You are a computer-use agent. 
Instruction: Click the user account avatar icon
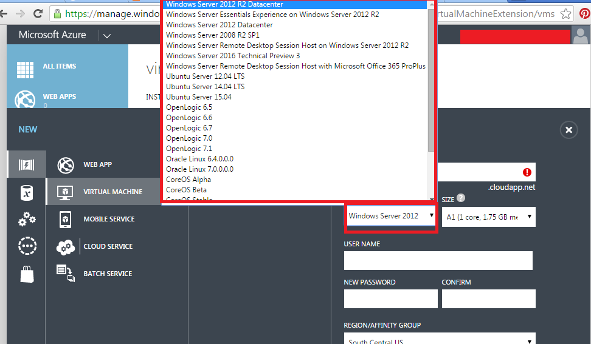click(581, 35)
